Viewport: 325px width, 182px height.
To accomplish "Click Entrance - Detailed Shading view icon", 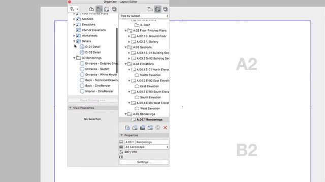I will click(x=82, y=64).
